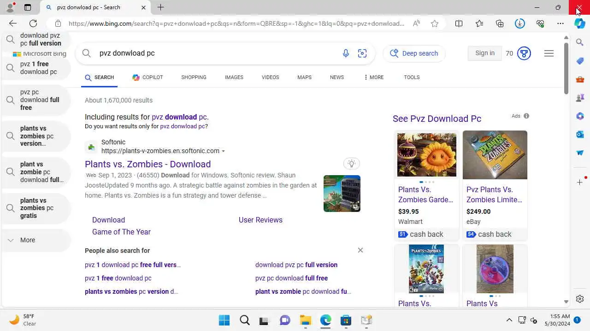
Task: Refresh the page with reload icon
Action: coord(33,23)
